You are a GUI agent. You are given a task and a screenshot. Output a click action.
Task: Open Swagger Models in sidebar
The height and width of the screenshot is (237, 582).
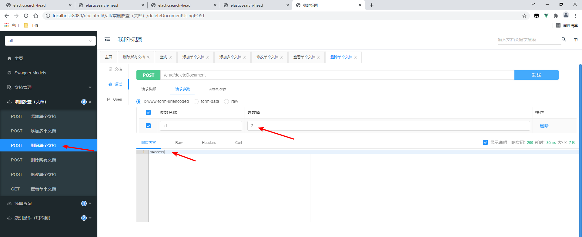click(x=48, y=73)
